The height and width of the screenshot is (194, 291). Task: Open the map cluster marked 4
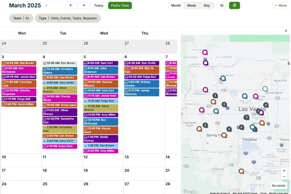click(266, 105)
